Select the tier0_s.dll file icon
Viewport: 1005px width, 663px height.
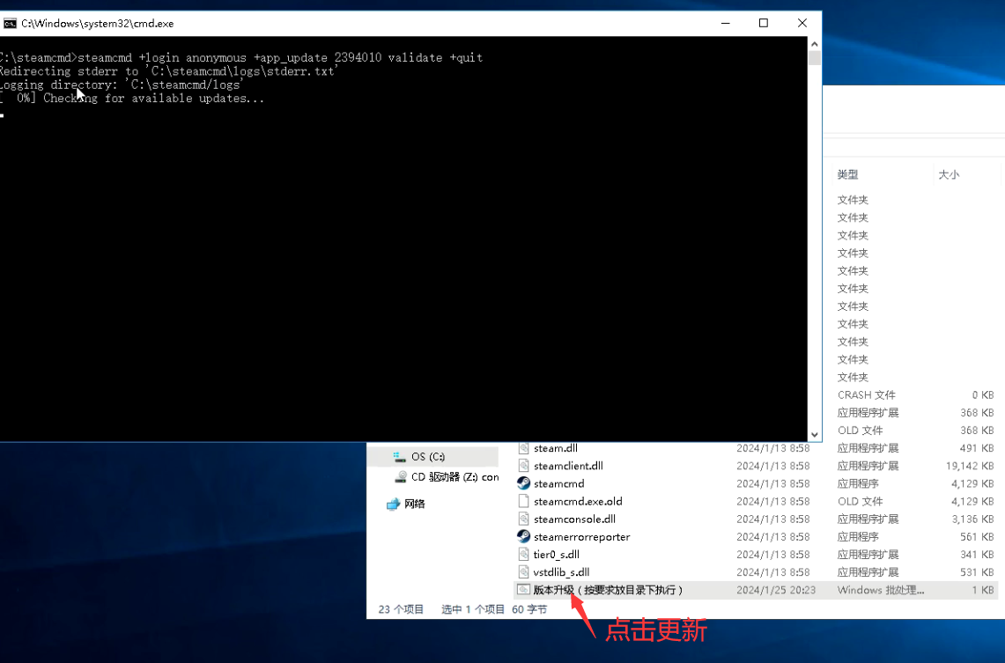(x=523, y=555)
